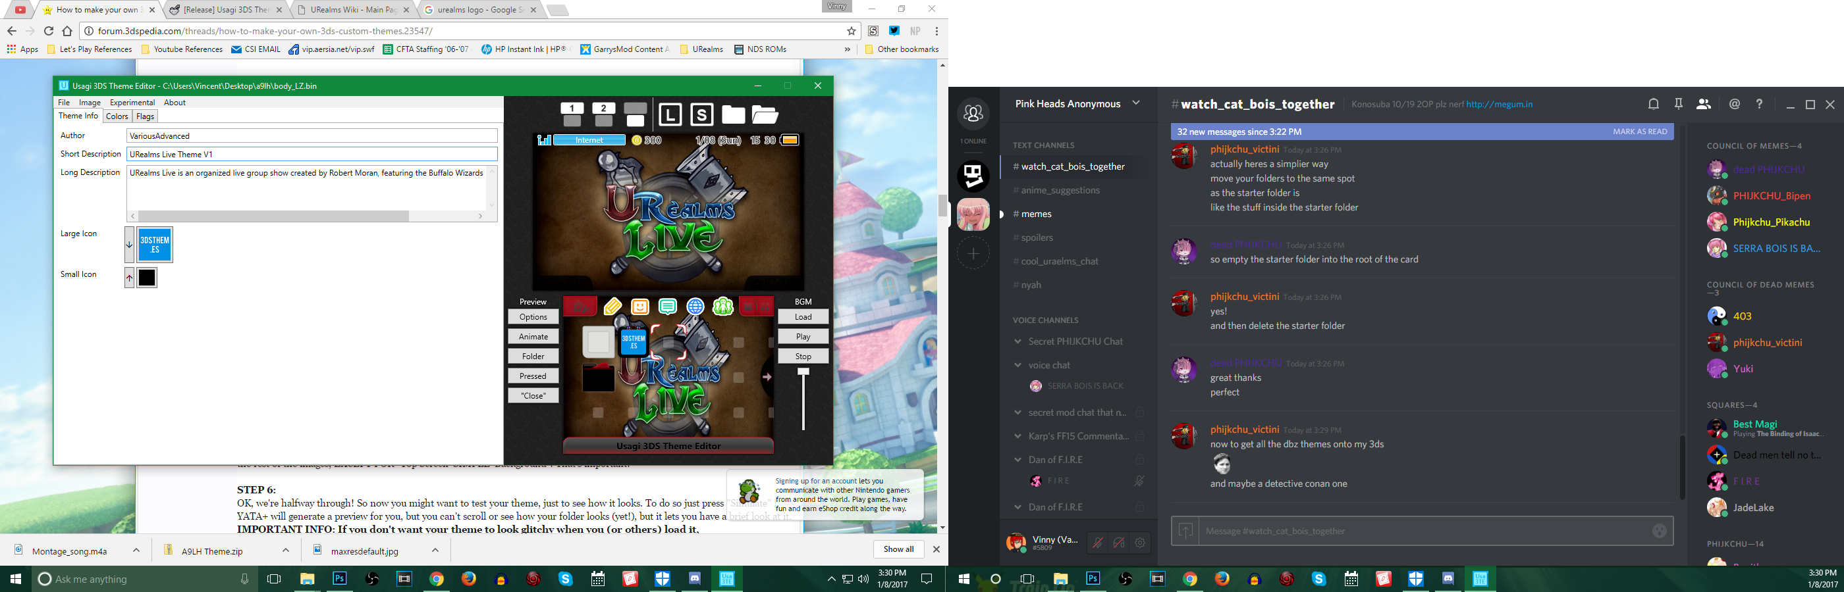Focus the Short Description field

(x=312, y=155)
